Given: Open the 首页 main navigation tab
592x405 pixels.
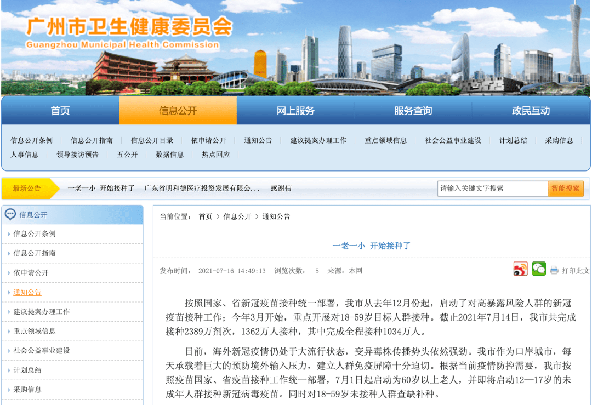Looking at the screenshot, I should coord(60,111).
